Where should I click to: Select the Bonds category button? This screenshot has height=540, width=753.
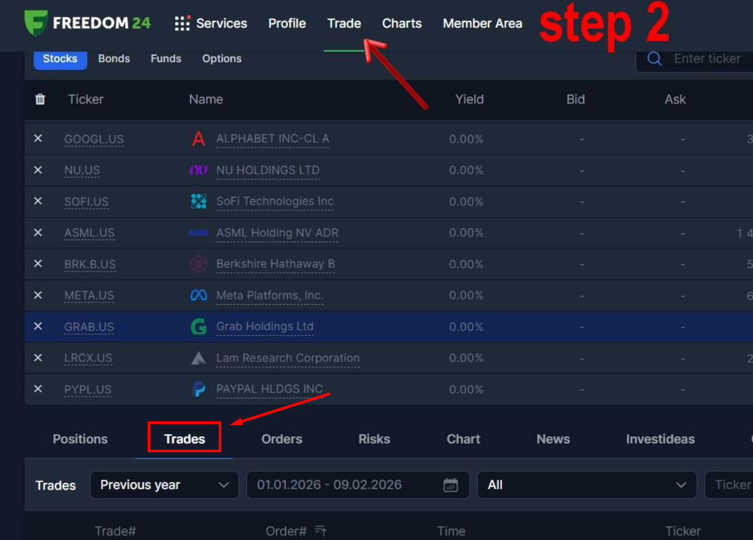point(114,59)
